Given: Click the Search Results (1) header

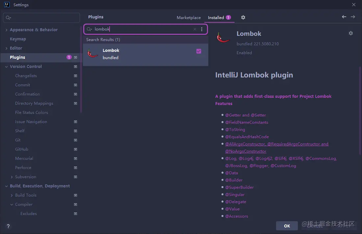Looking at the screenshot, I should point(103,40).
